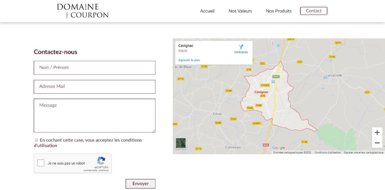The width and height of the screenshot is (385, 190).
Task: Click the Nom / Prénom field
Action: pos(94,67)
